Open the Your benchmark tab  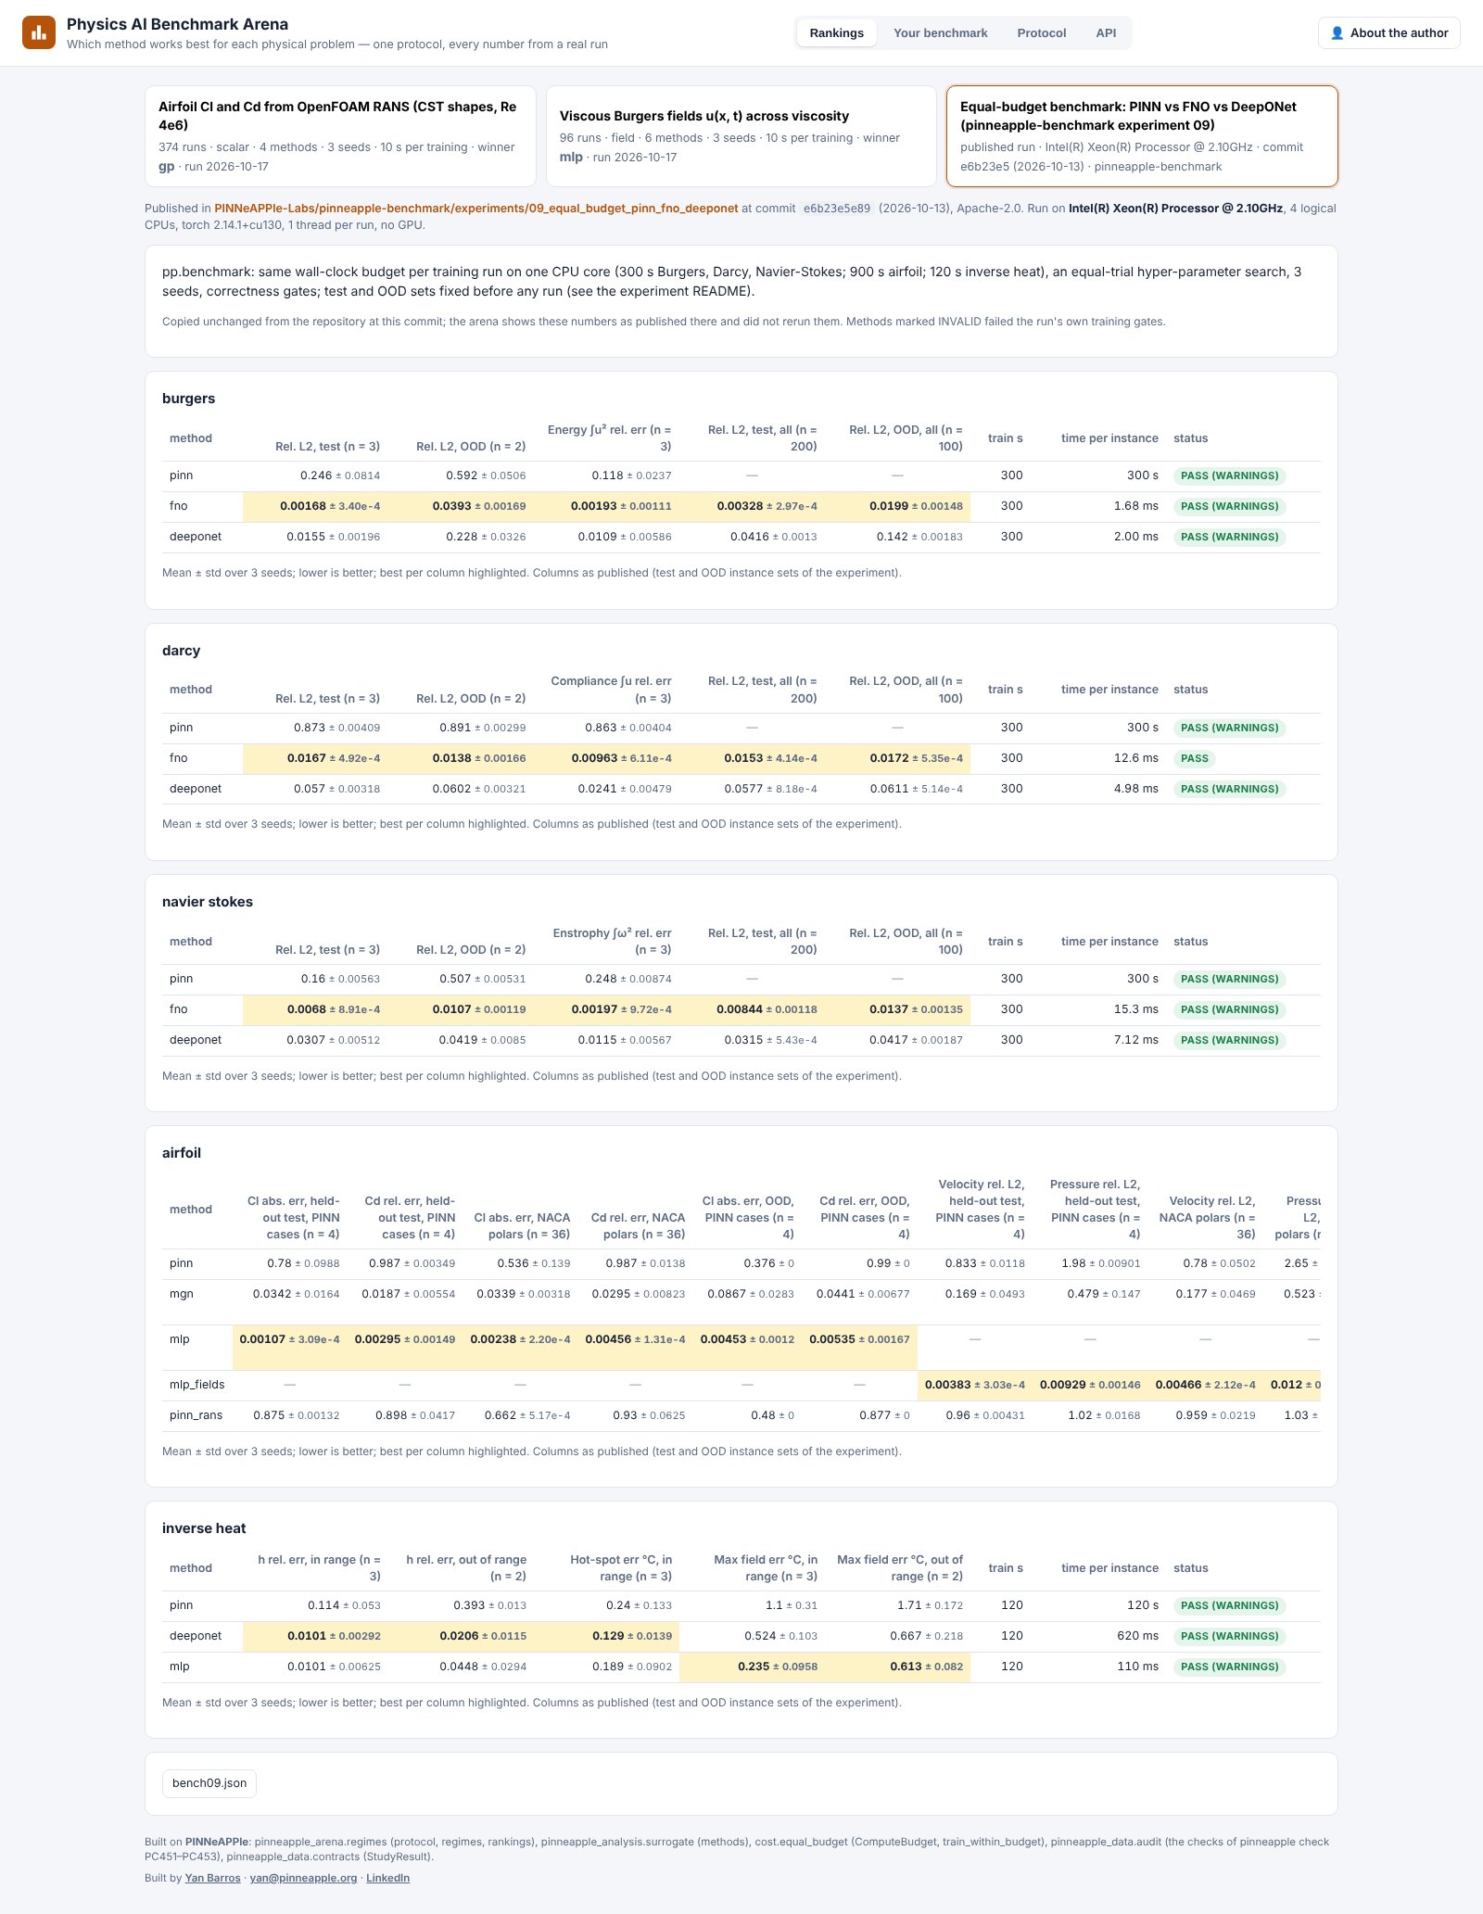click(940, 33)
